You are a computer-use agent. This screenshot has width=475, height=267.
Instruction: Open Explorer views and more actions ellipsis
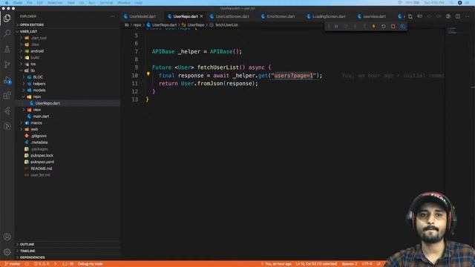point(112,16)
